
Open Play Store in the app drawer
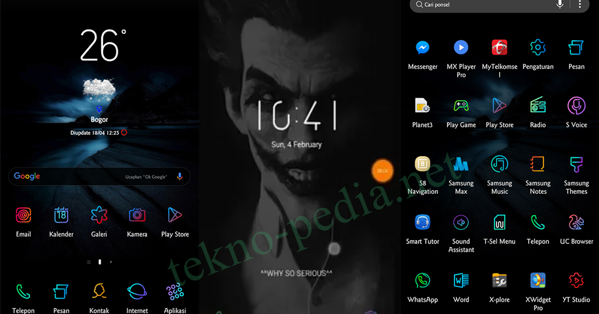[500, 106]
